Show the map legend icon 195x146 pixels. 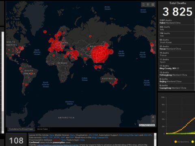pos(148,4)
